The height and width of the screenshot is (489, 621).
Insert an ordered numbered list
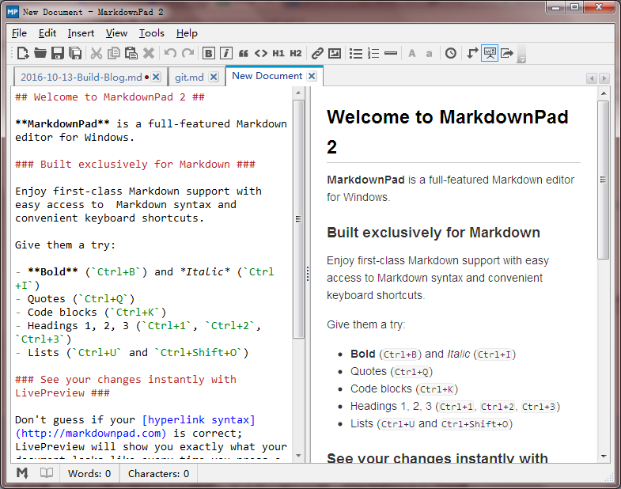pos(373,53)
